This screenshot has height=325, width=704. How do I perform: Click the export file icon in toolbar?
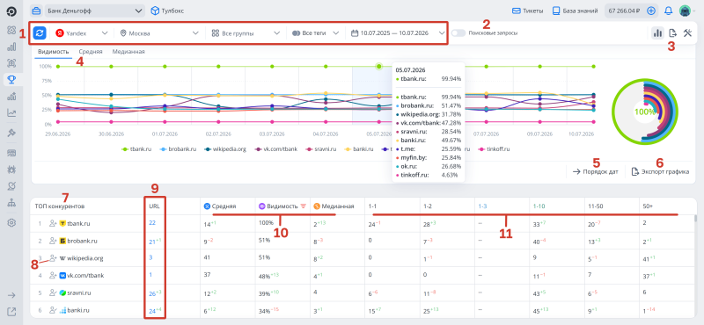(672, 32)
